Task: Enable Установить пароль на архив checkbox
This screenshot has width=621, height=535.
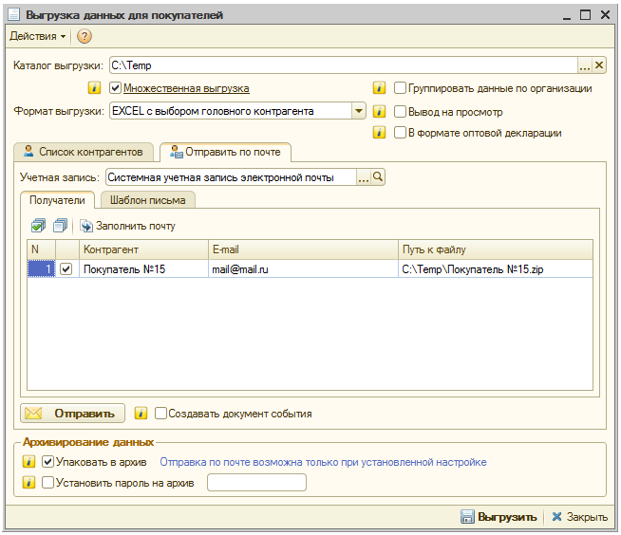Action: pos(48,483)
